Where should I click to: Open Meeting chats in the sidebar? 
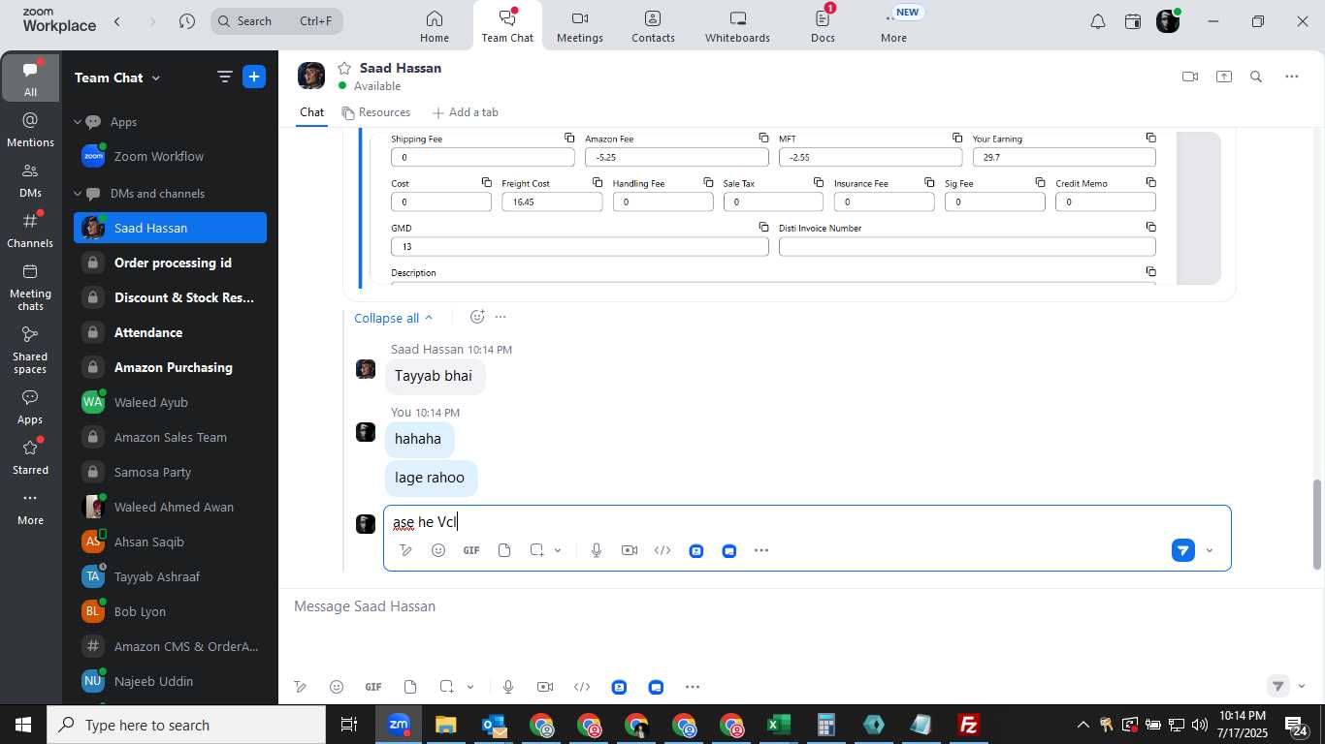[x=30, y=287]
